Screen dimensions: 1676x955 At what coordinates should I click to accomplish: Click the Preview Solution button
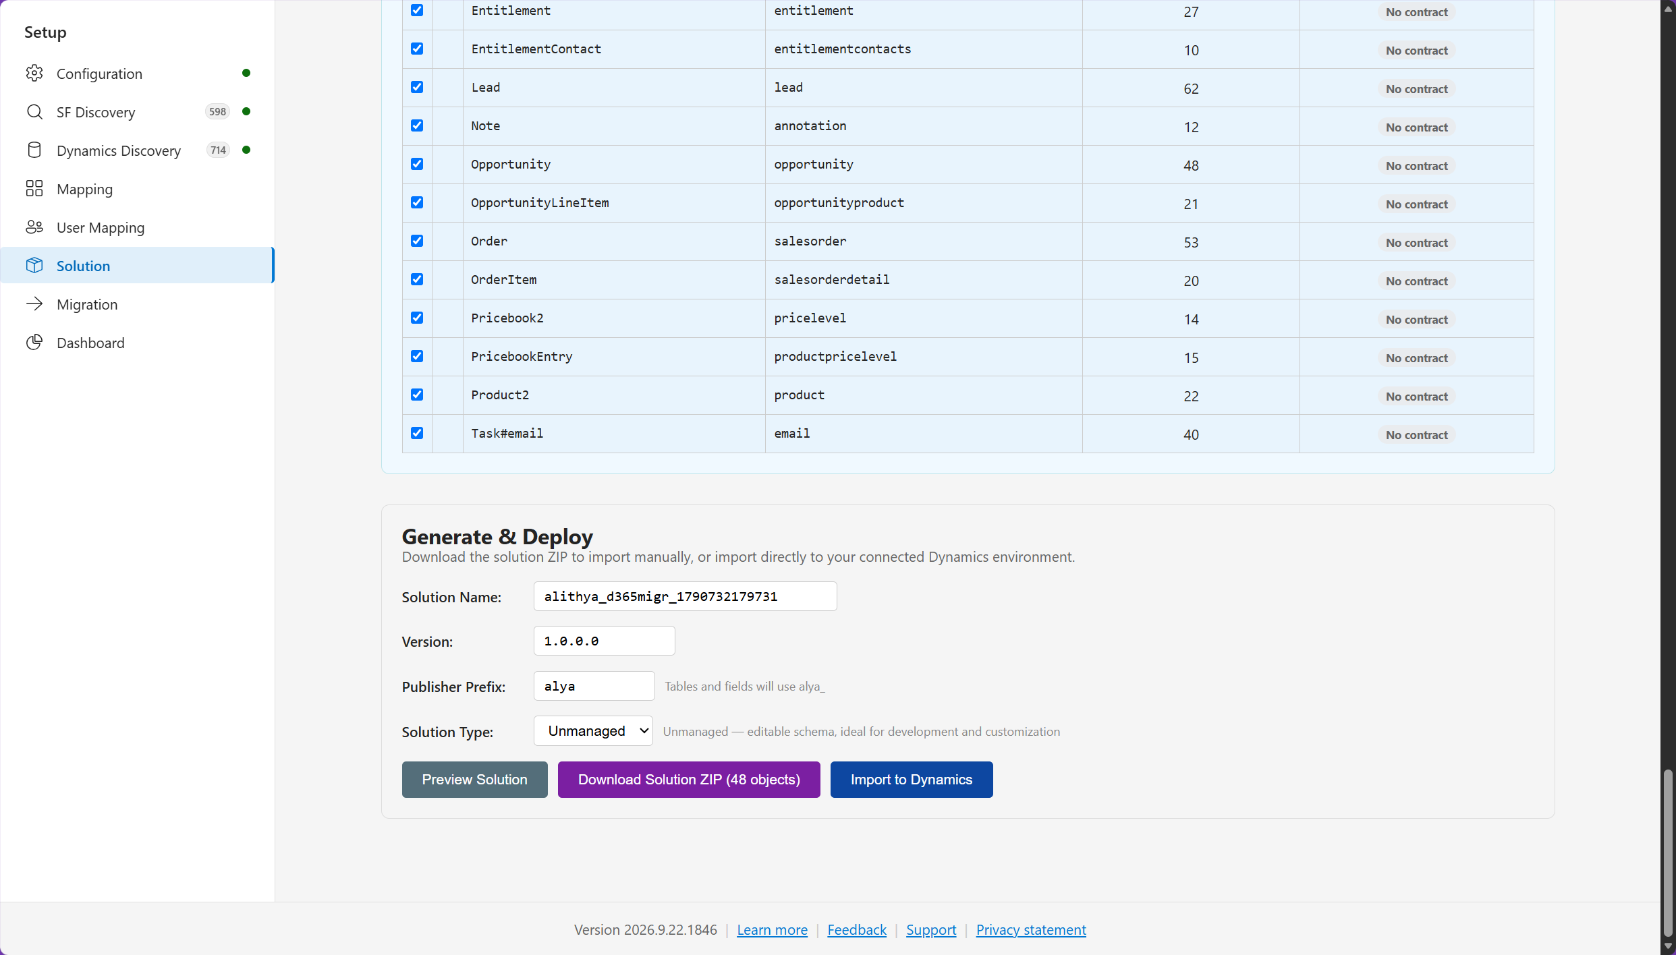[475, 780]
